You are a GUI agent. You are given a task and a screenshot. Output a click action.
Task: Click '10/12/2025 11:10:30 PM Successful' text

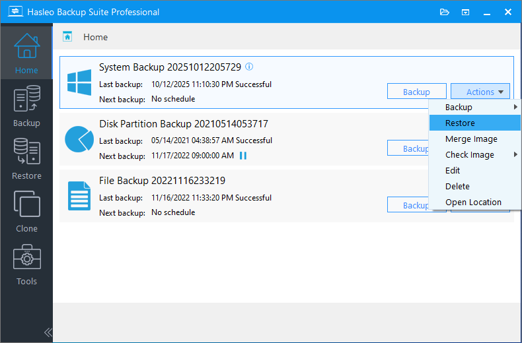(x=211, y=84)
